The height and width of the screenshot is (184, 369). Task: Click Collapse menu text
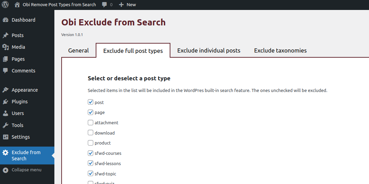point(27,170)
